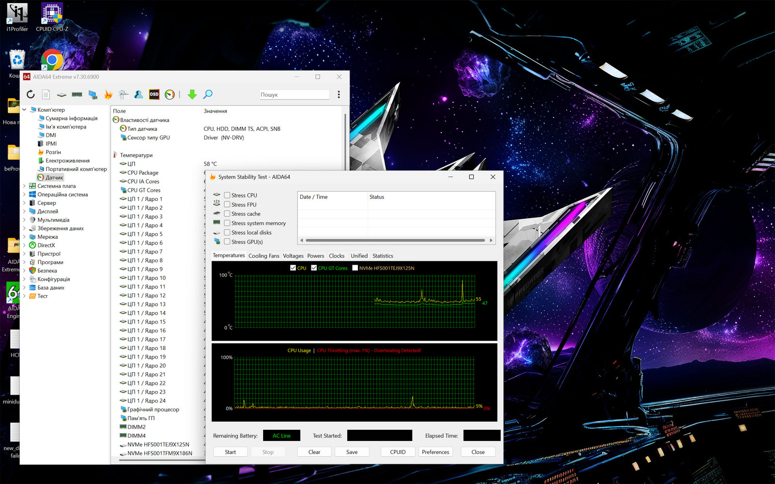
Task: Select Розгін overclock tree item
Action: point(49,152)
